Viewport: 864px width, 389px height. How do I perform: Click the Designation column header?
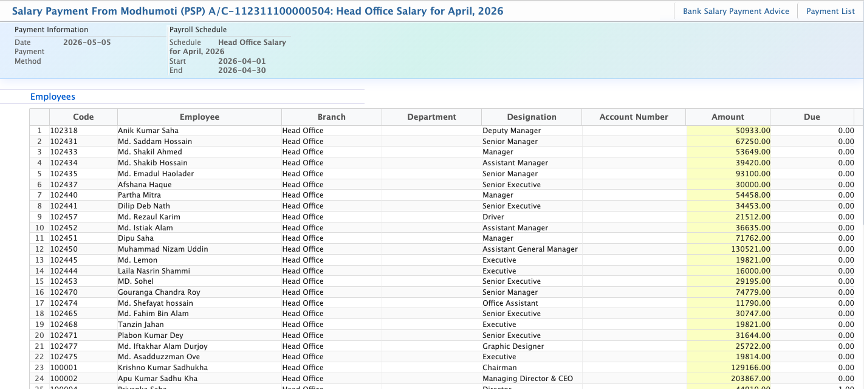pyautogui.click(x=531, y=117)
